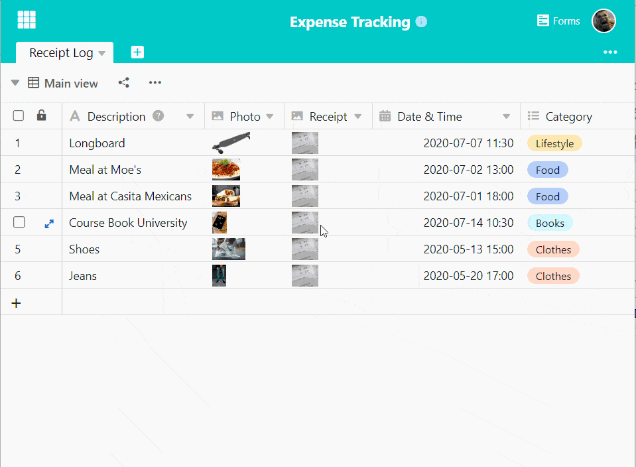636x467 pixels.
Task: Toggle the select all rows checkbox
Action: click(x=19, y=116)
